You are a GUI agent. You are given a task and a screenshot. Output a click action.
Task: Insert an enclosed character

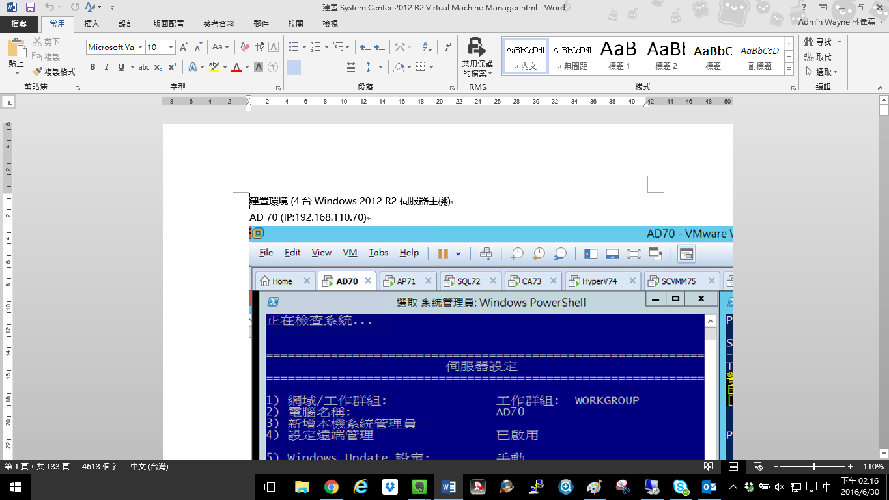point(273,67)
